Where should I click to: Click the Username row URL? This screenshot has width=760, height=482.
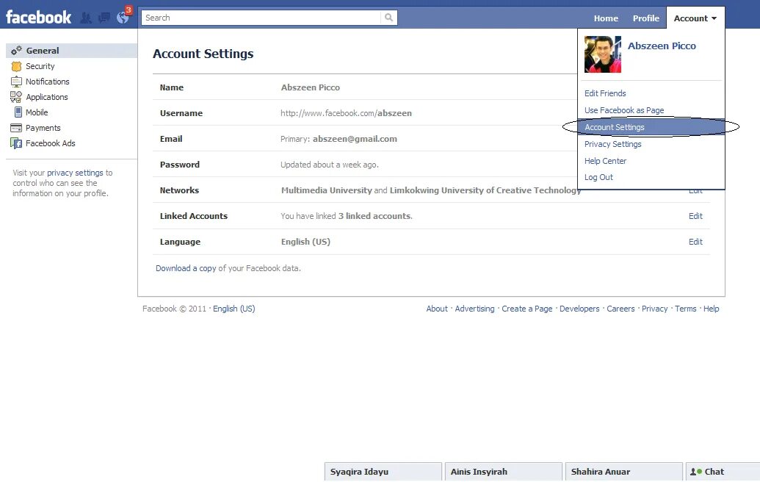tap(346, 113)
